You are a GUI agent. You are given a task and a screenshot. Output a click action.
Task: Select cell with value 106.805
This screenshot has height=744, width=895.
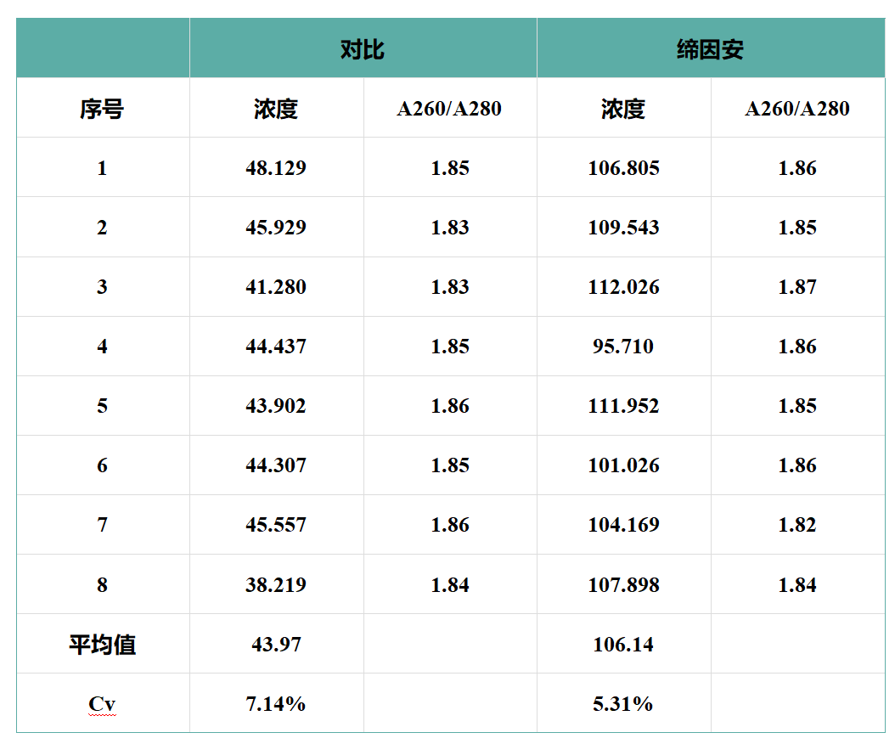click(624, 167)
